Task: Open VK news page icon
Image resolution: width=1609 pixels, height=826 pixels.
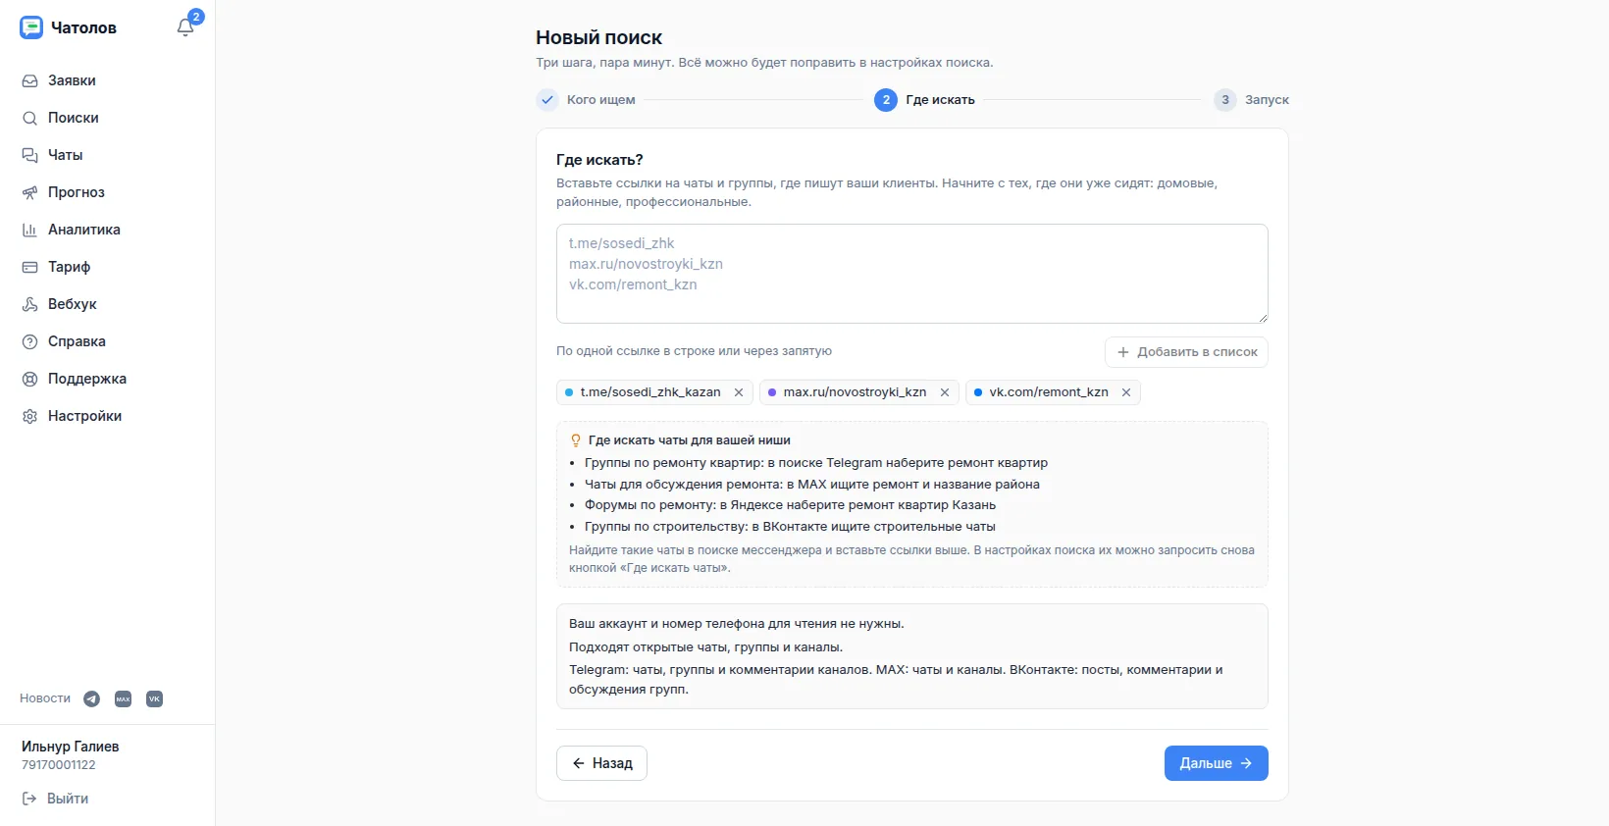Action: [x=154, y=699]
